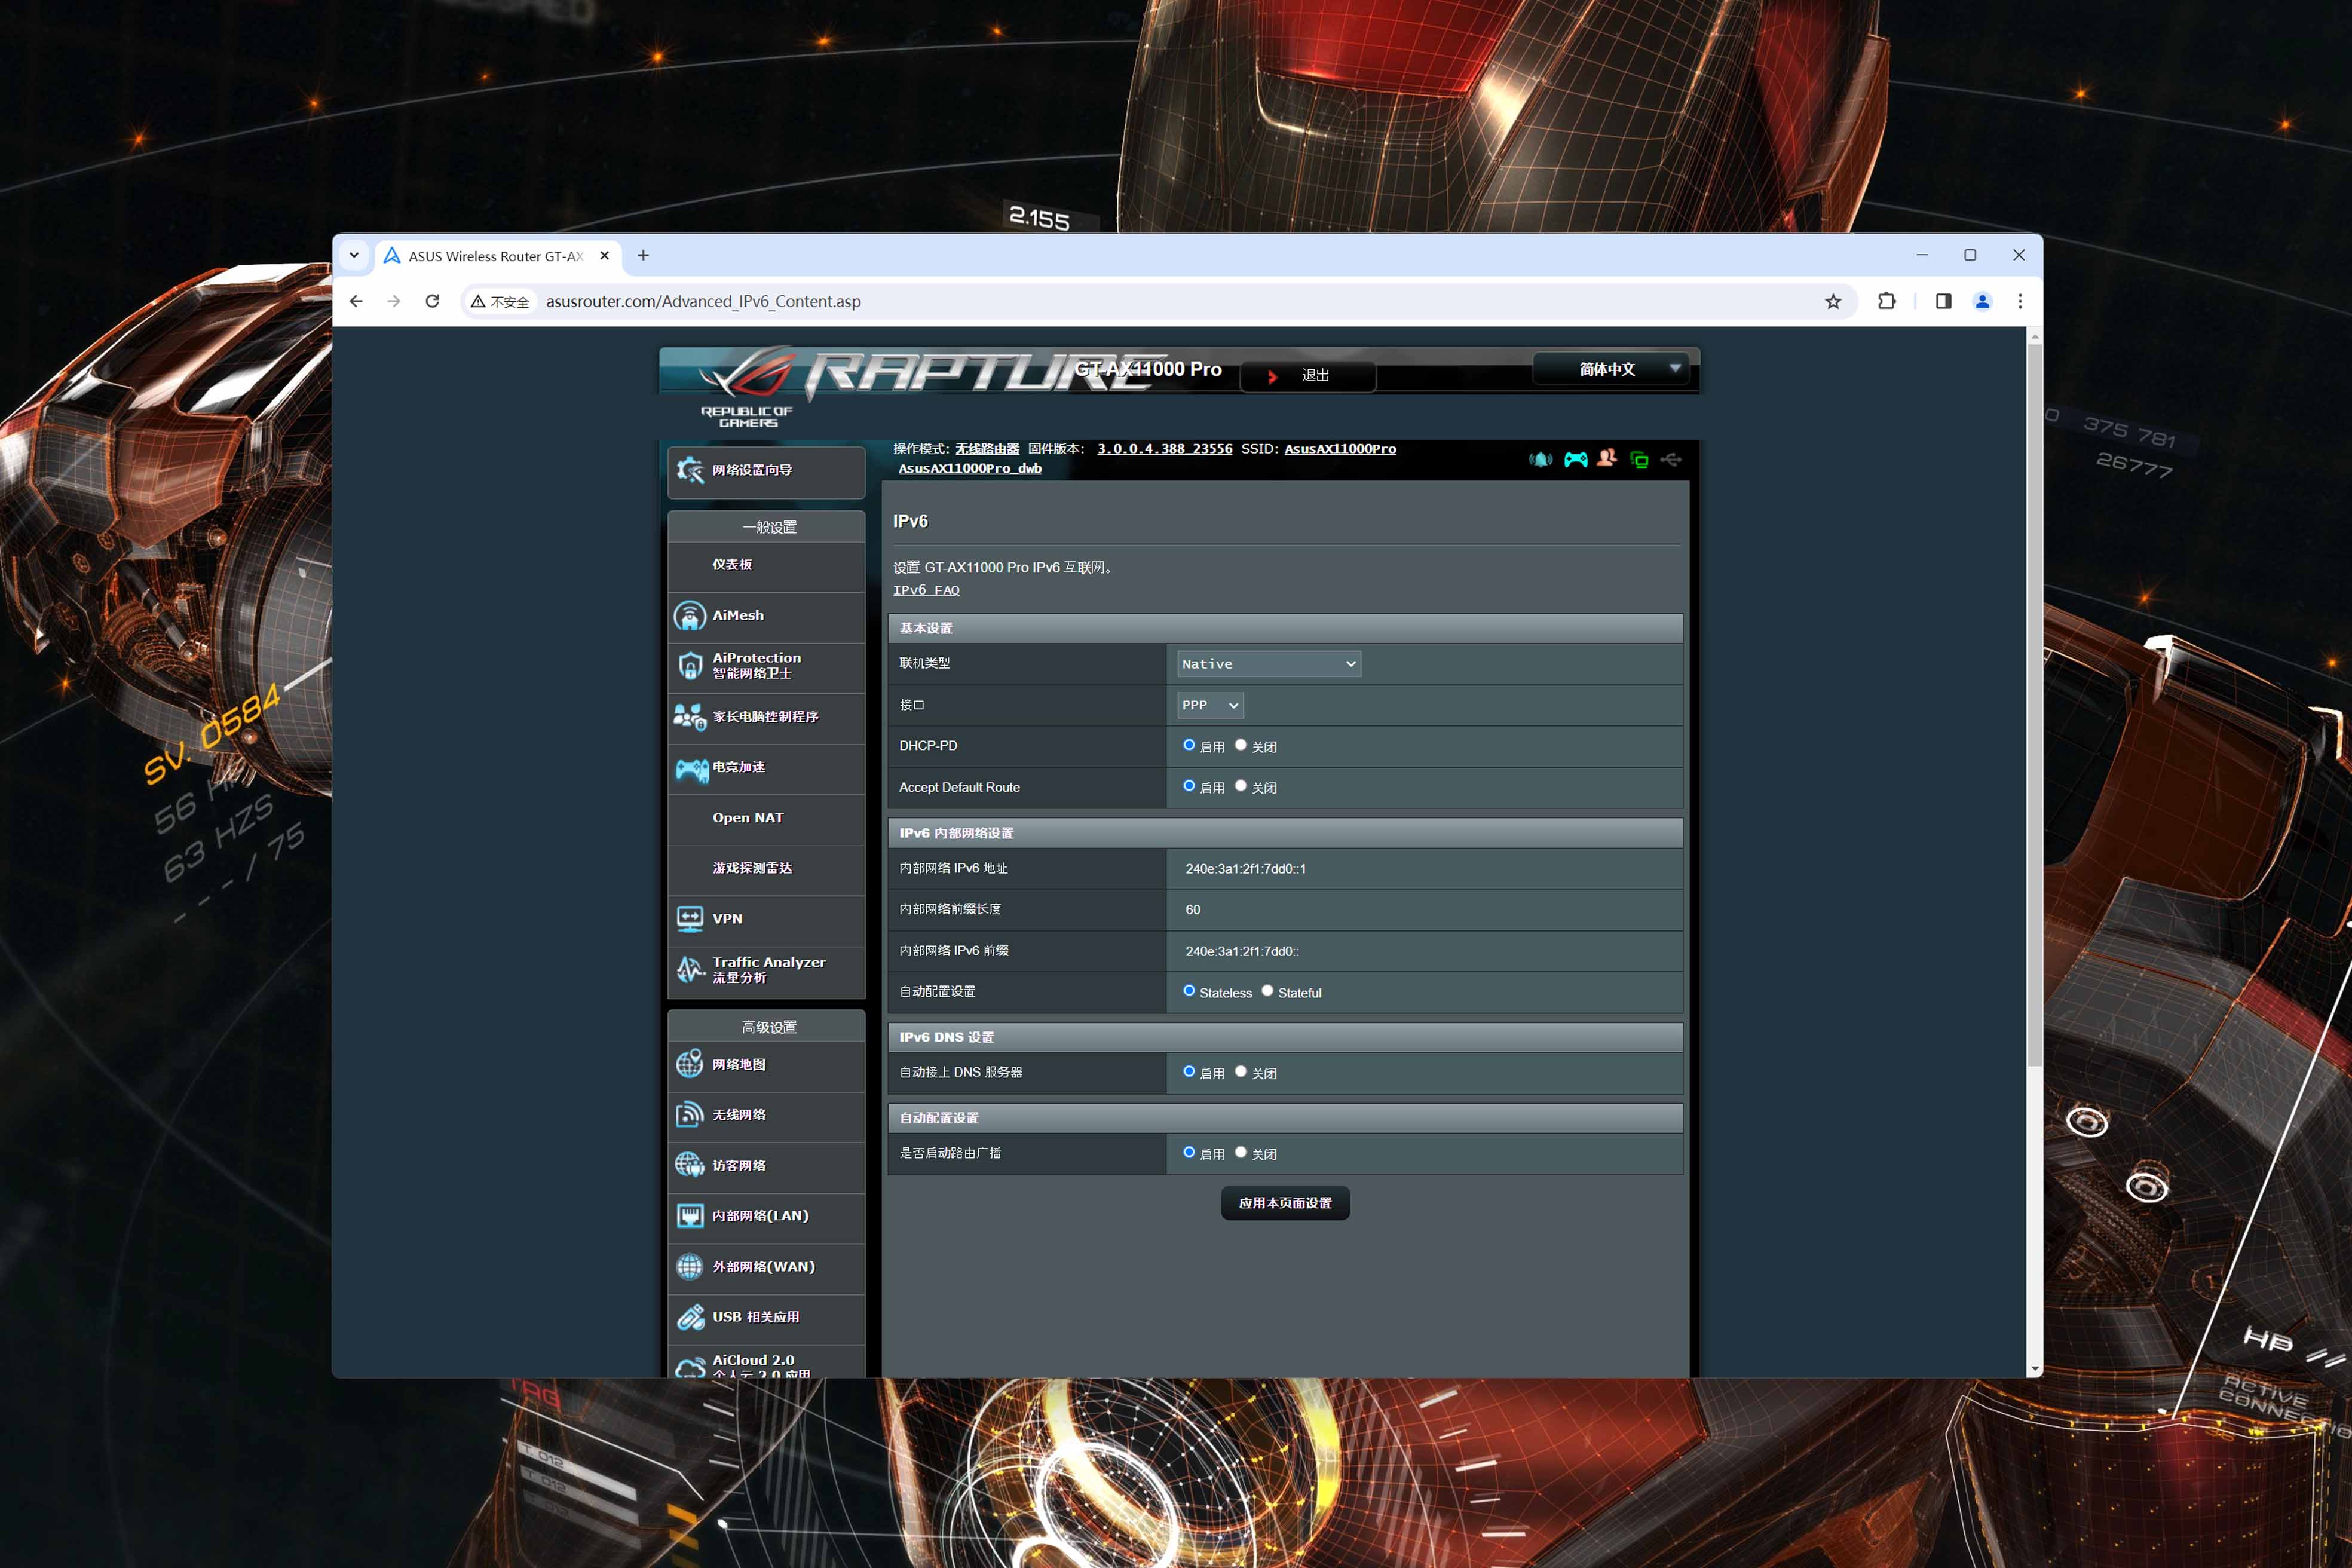Open the 接口 PPP dropdown
The width and height of the screenshot is (2352, 1568).
pos(1210,705)
